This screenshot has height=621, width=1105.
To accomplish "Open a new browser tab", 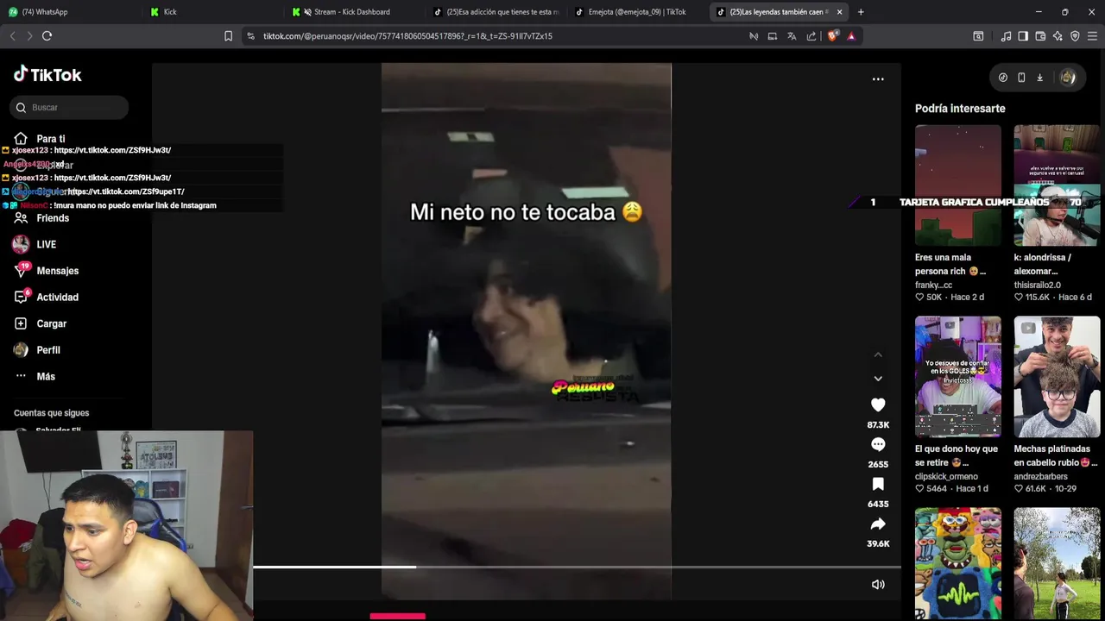I will (861, 12).
